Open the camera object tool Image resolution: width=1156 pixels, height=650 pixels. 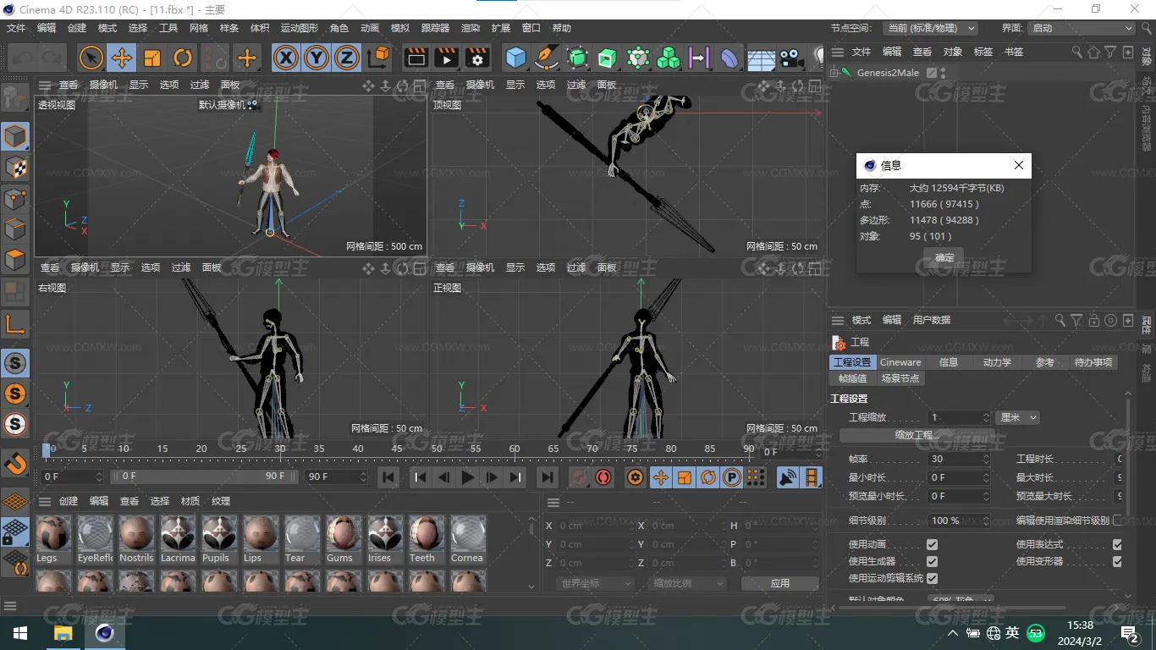pos(791,58)
